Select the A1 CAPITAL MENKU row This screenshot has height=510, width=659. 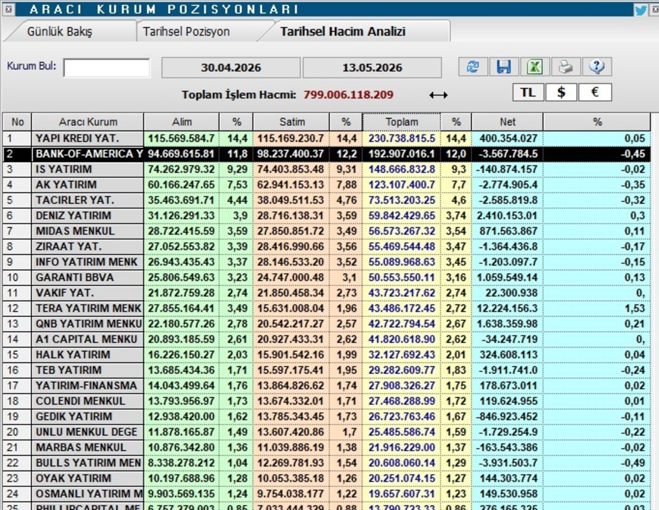(327, 339)
